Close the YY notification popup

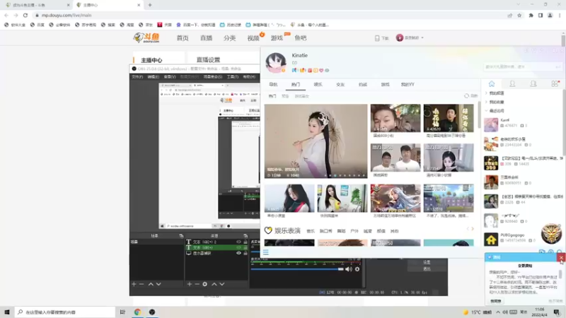560,257
